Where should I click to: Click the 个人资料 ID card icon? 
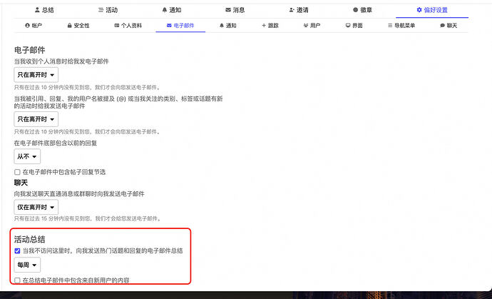coord(117,26)
